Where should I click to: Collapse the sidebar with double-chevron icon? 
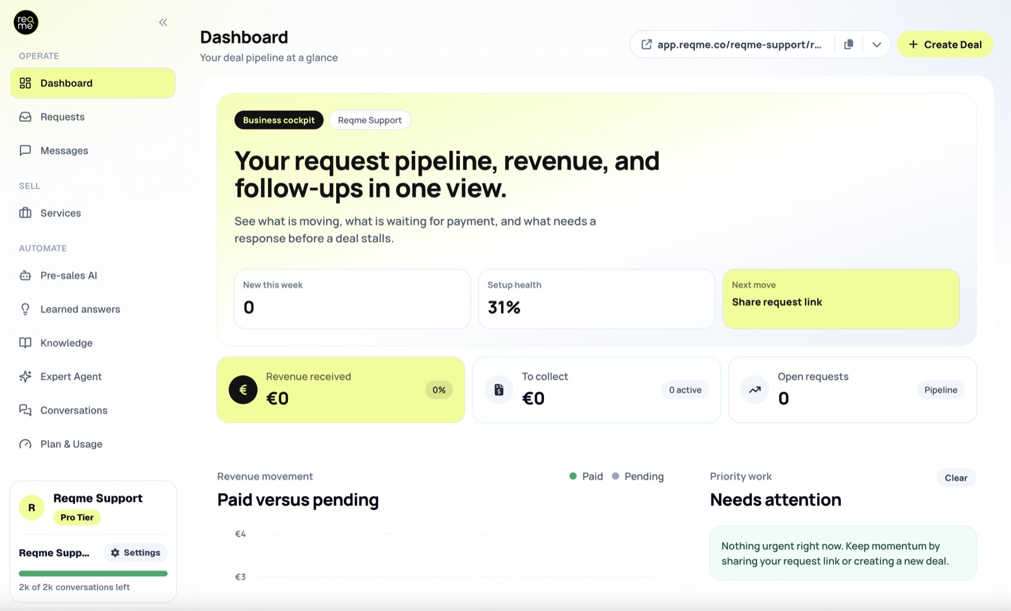point(163,23)
